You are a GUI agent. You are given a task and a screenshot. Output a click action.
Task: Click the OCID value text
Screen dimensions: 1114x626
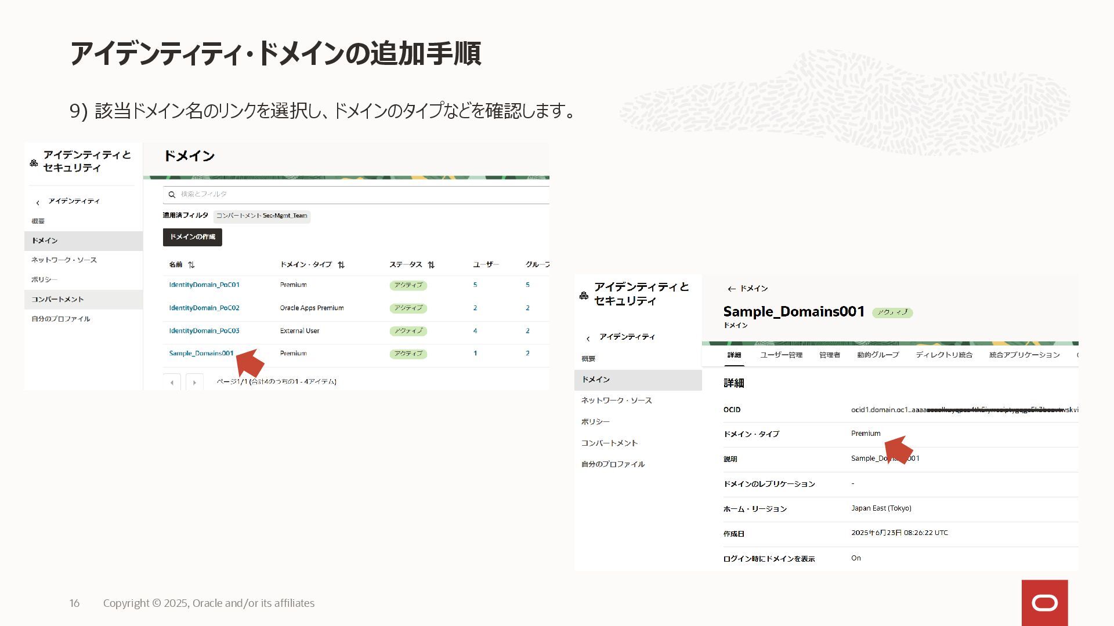tap(964, 410)
